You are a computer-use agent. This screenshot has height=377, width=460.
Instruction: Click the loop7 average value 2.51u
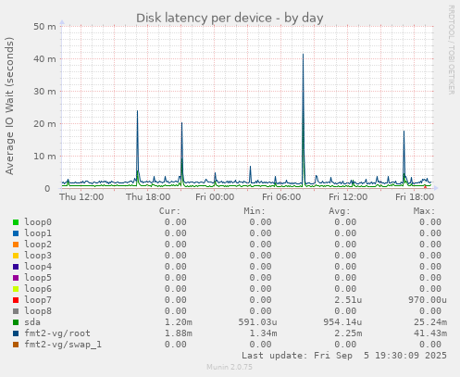348,300
